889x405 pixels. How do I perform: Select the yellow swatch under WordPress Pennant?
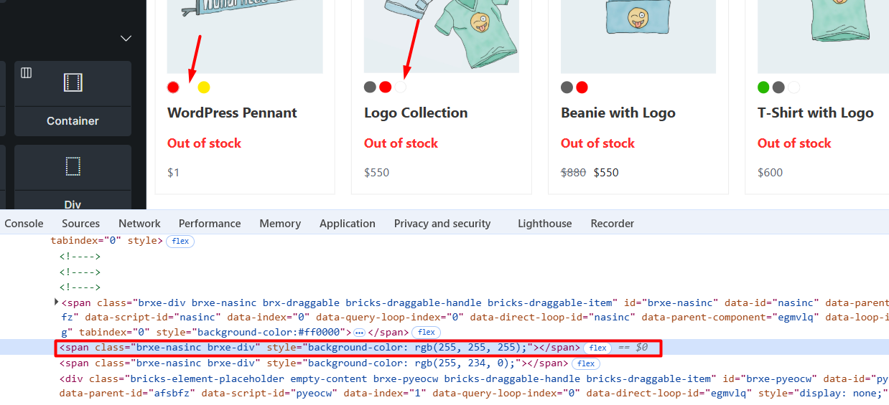point(204,87)
